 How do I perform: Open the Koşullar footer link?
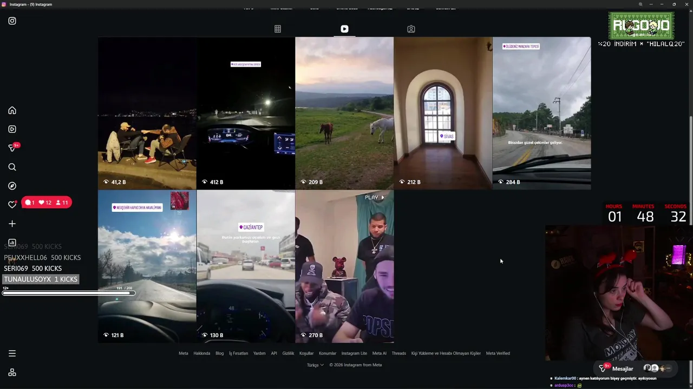[x=306, y=353]
